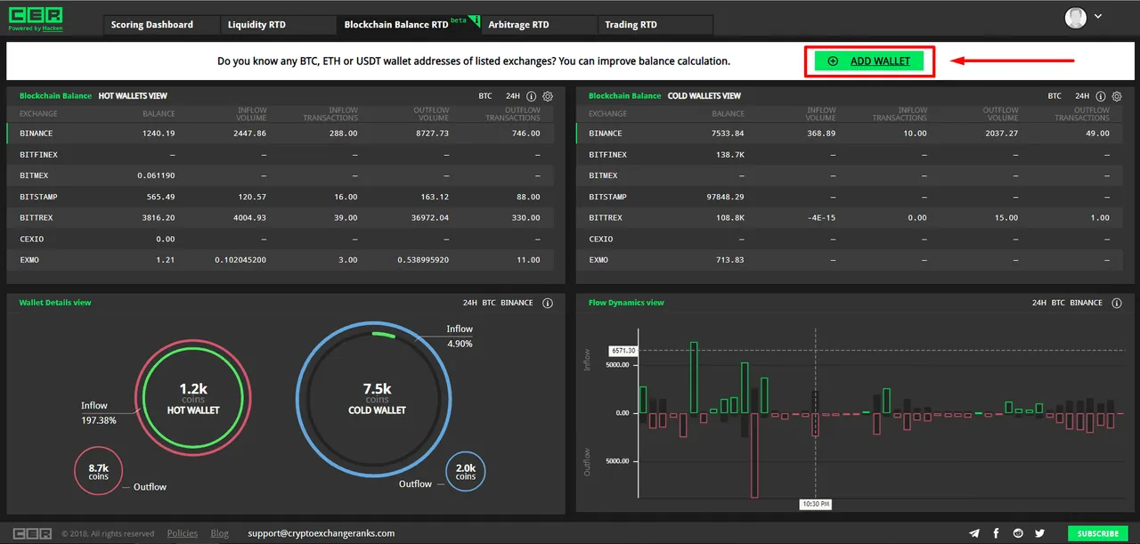Open the Twitter social link
The width and height of the screenshot is (1140, 544).
pyautogui.click(x=1039, y=533)
